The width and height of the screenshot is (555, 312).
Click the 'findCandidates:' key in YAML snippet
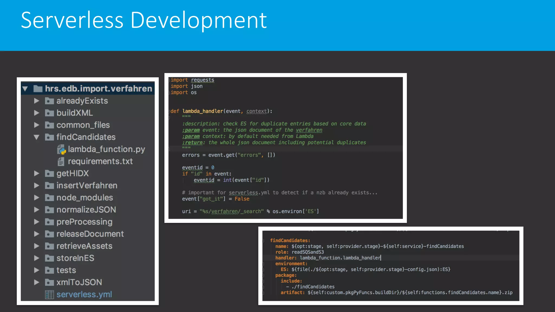coord(290,240)
